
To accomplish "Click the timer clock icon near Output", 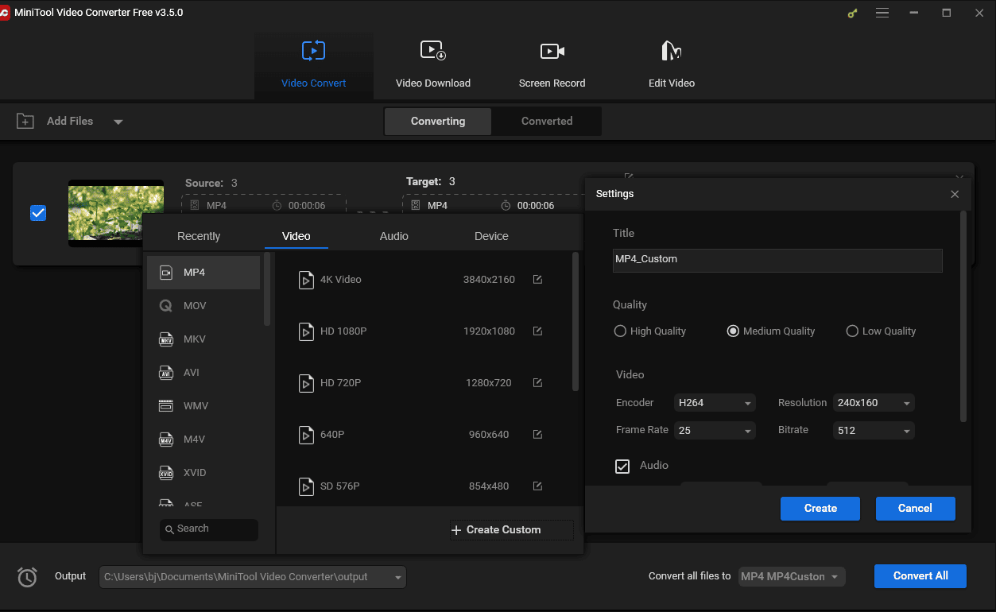I will (27, 577).
